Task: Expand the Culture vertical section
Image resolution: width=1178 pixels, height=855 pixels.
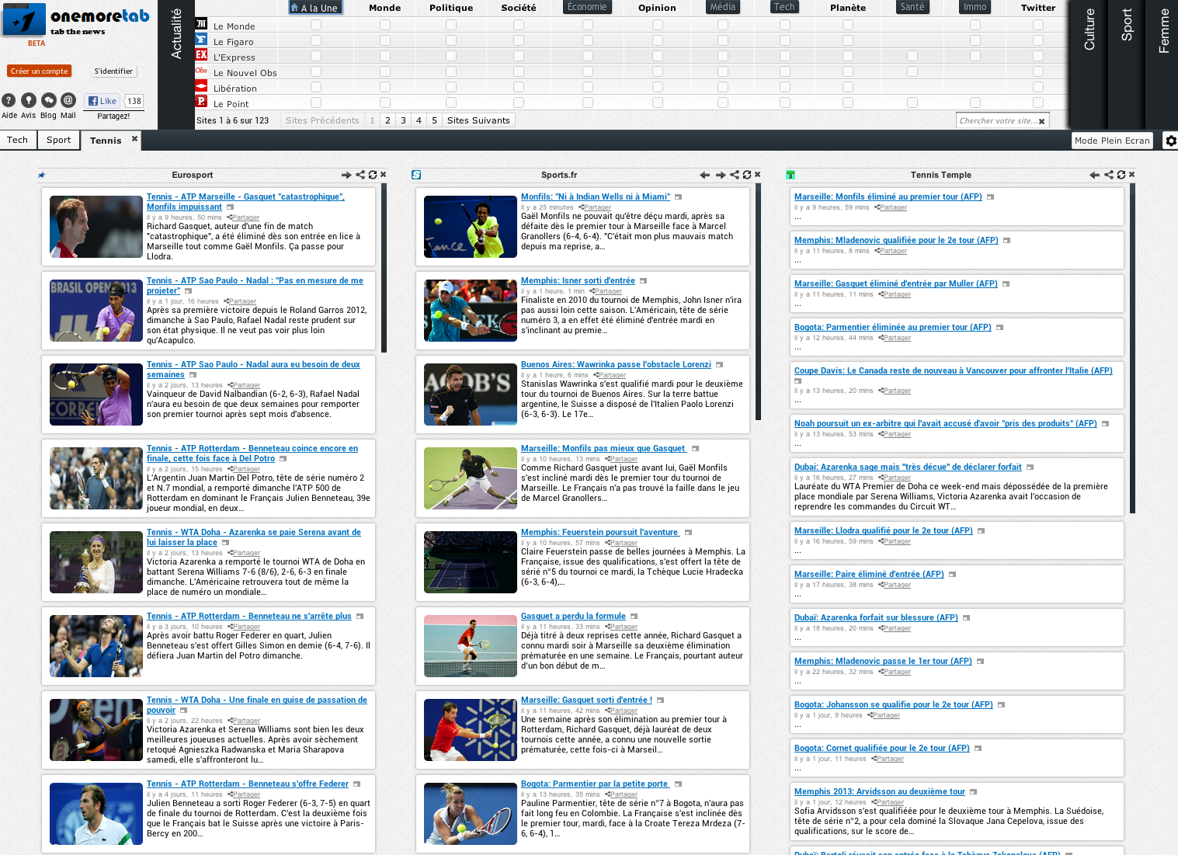Action: click(1089, 64)
